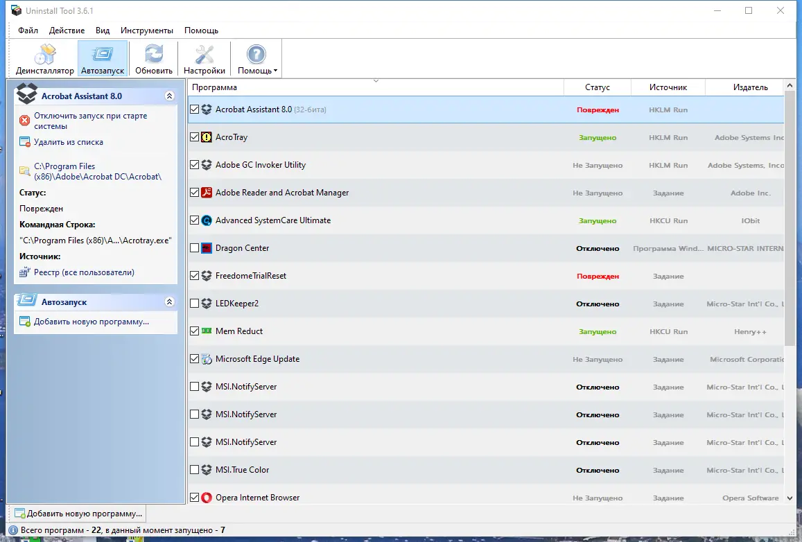
Task: Open the Деинсталлятор toolbar section
Action: 44,60
